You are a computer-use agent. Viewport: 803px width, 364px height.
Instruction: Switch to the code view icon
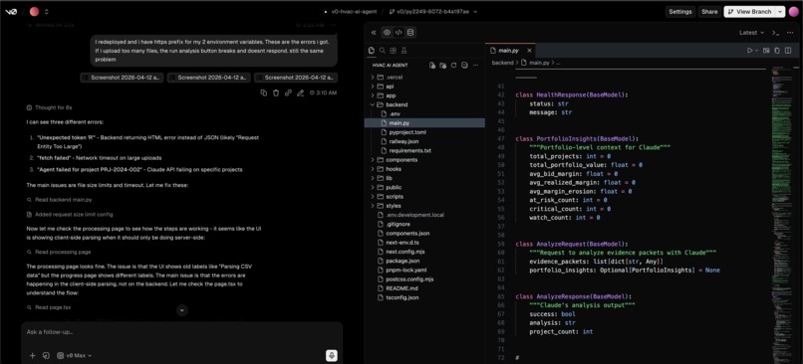coord(399,33)
